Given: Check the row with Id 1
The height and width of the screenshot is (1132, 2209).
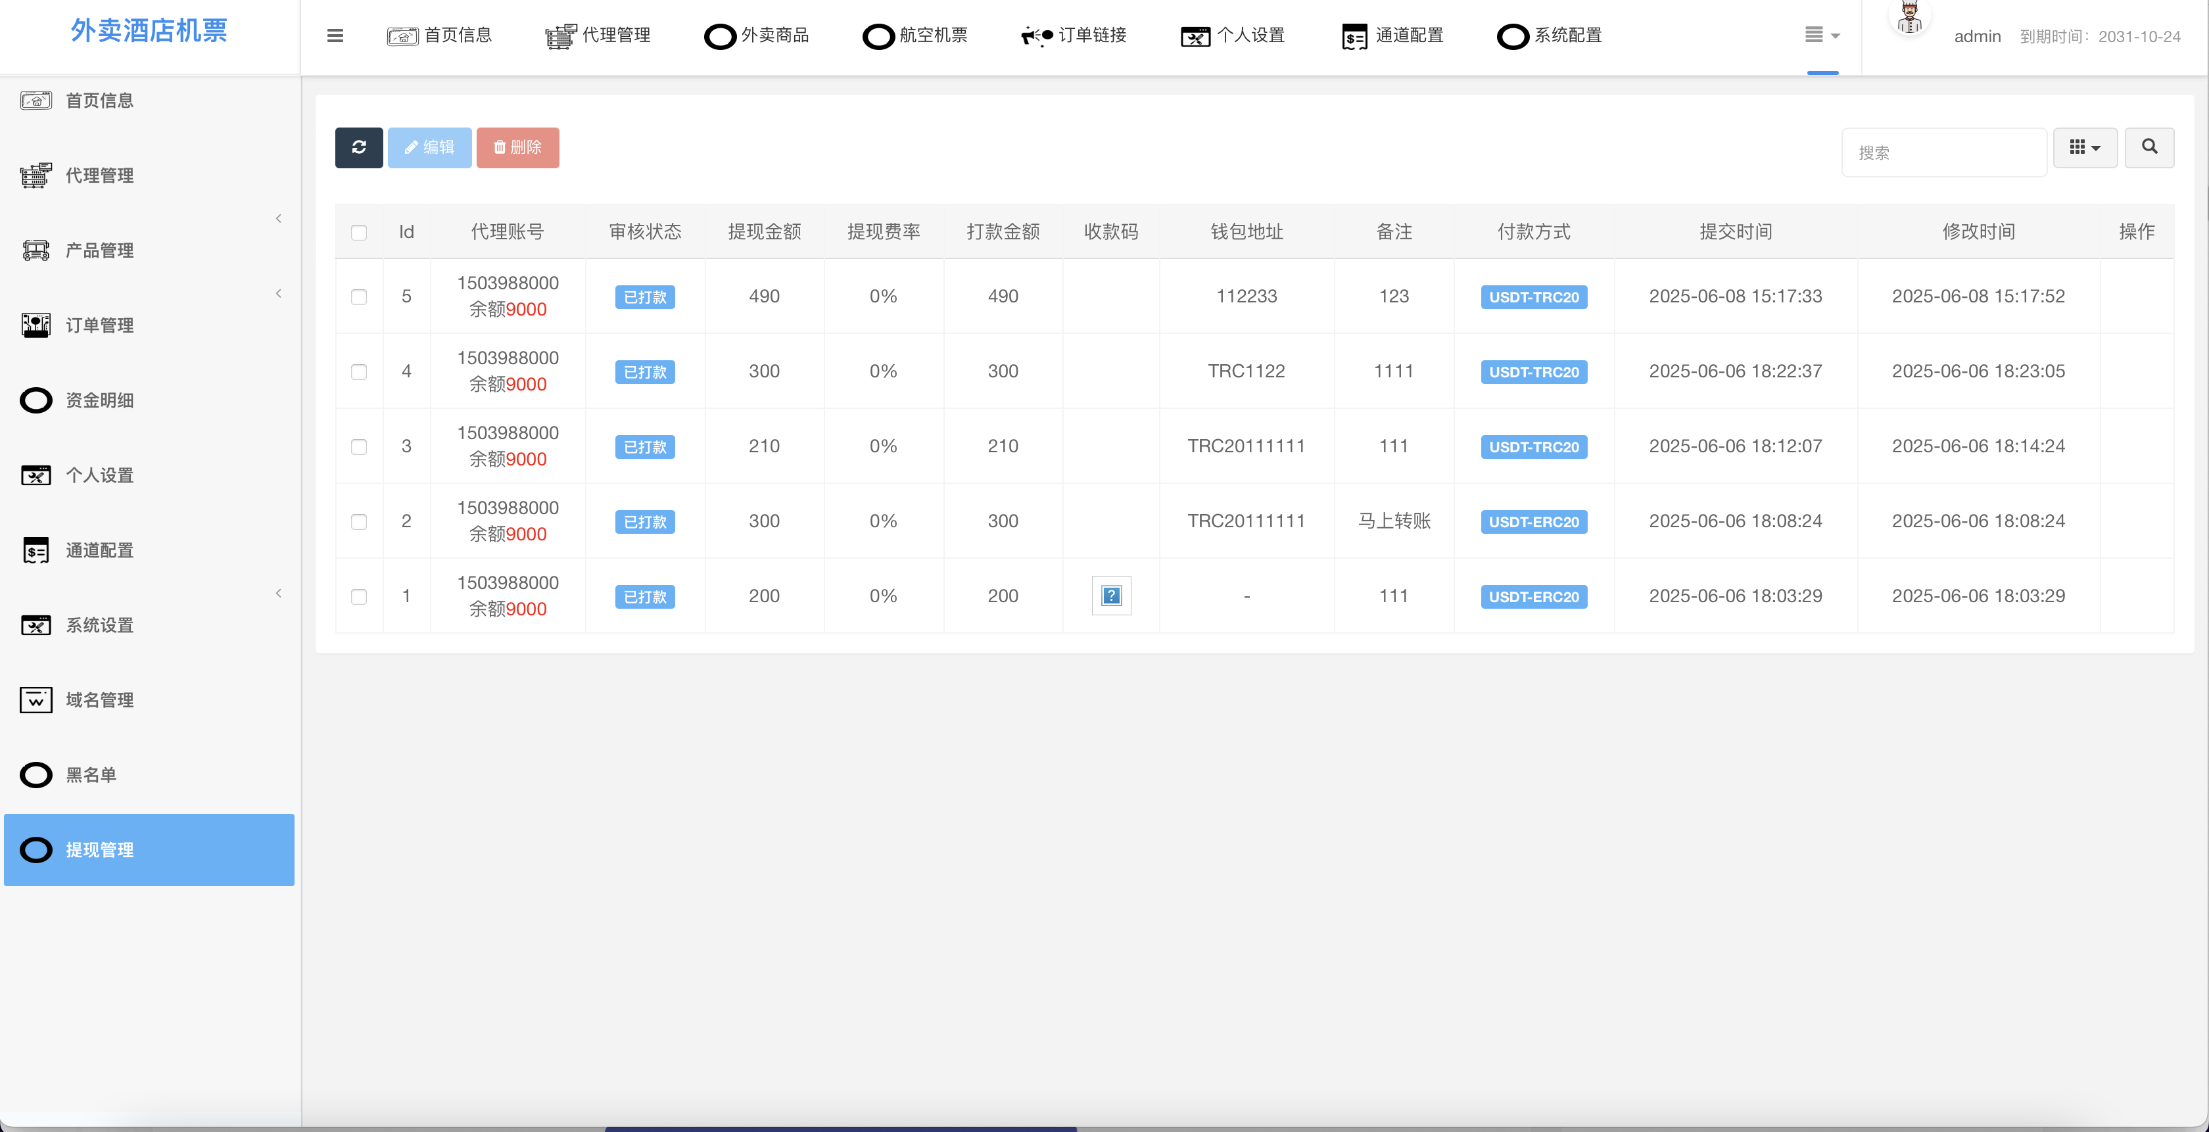Looking at the screenshot, I should (x=358, y=596).
